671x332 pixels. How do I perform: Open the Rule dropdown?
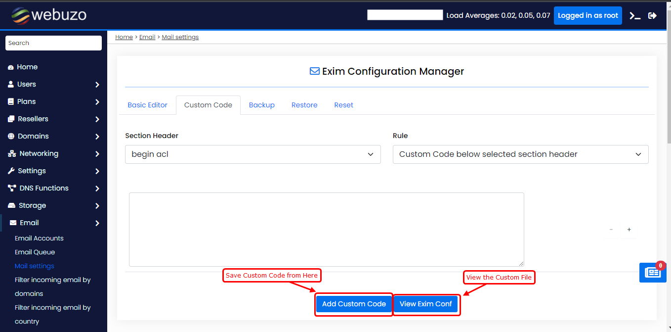(520, 154)
